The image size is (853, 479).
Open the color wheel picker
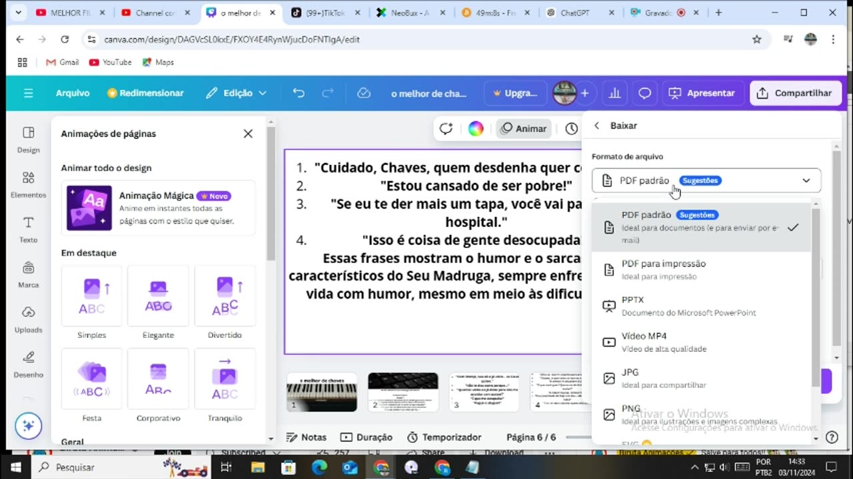[x=476, y=129]
